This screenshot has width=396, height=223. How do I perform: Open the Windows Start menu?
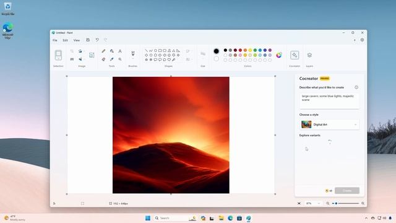point(148,218)
